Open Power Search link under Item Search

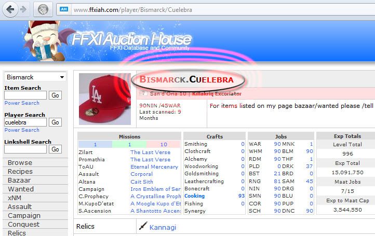click(x=22, y=103)
